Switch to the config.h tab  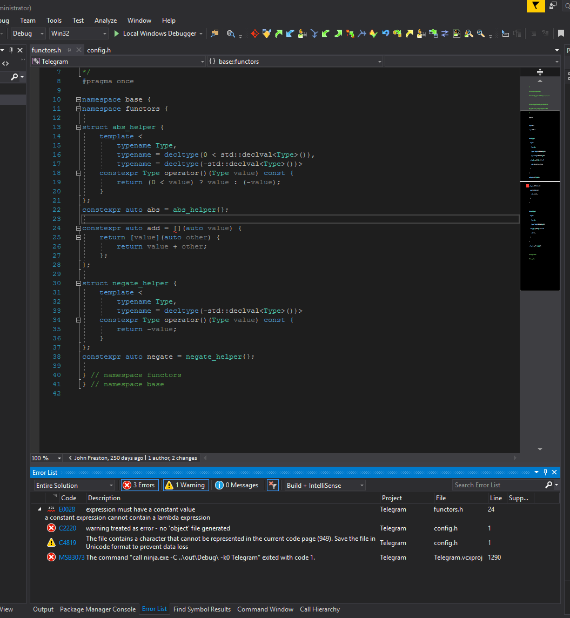(99, 50)
